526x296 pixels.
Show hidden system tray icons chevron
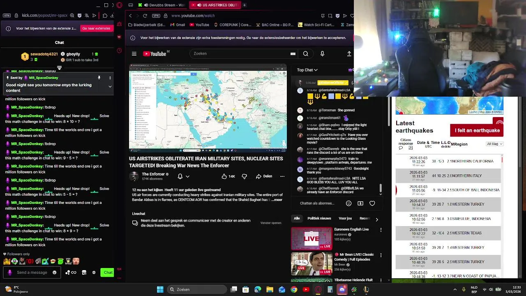(x=455, y=289)
